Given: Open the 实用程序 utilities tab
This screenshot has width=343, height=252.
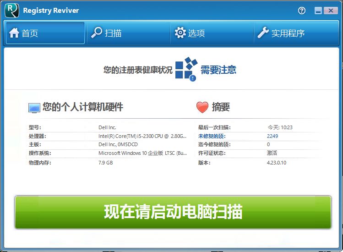Looking at the screenshot, I should (x=296, y=33).
